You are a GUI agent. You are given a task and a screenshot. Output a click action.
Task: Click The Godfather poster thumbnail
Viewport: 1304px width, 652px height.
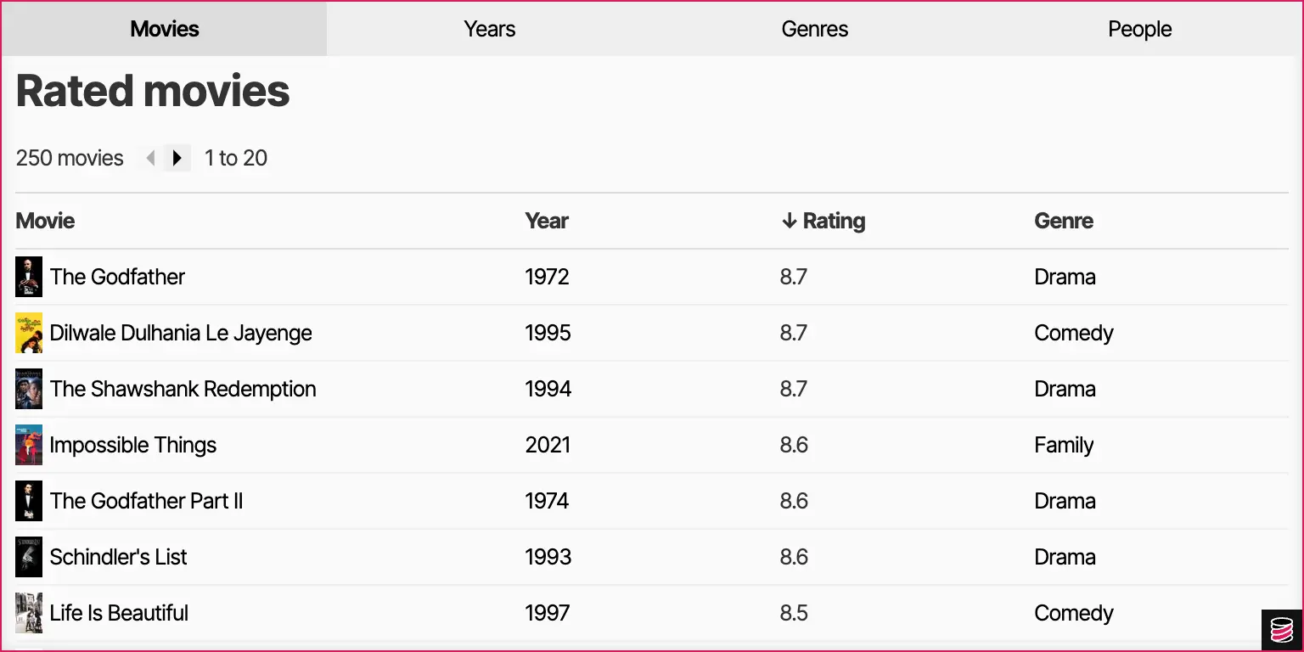(x=29, y=277)
